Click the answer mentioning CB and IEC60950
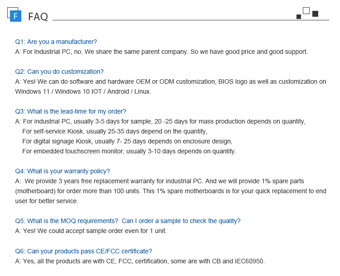Image resolution: width=340 pixels, height=276 pixels. (x=140, y=261)
